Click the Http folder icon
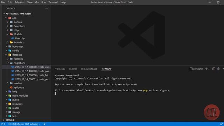224x126 pixels. click(x=11, y=30)
